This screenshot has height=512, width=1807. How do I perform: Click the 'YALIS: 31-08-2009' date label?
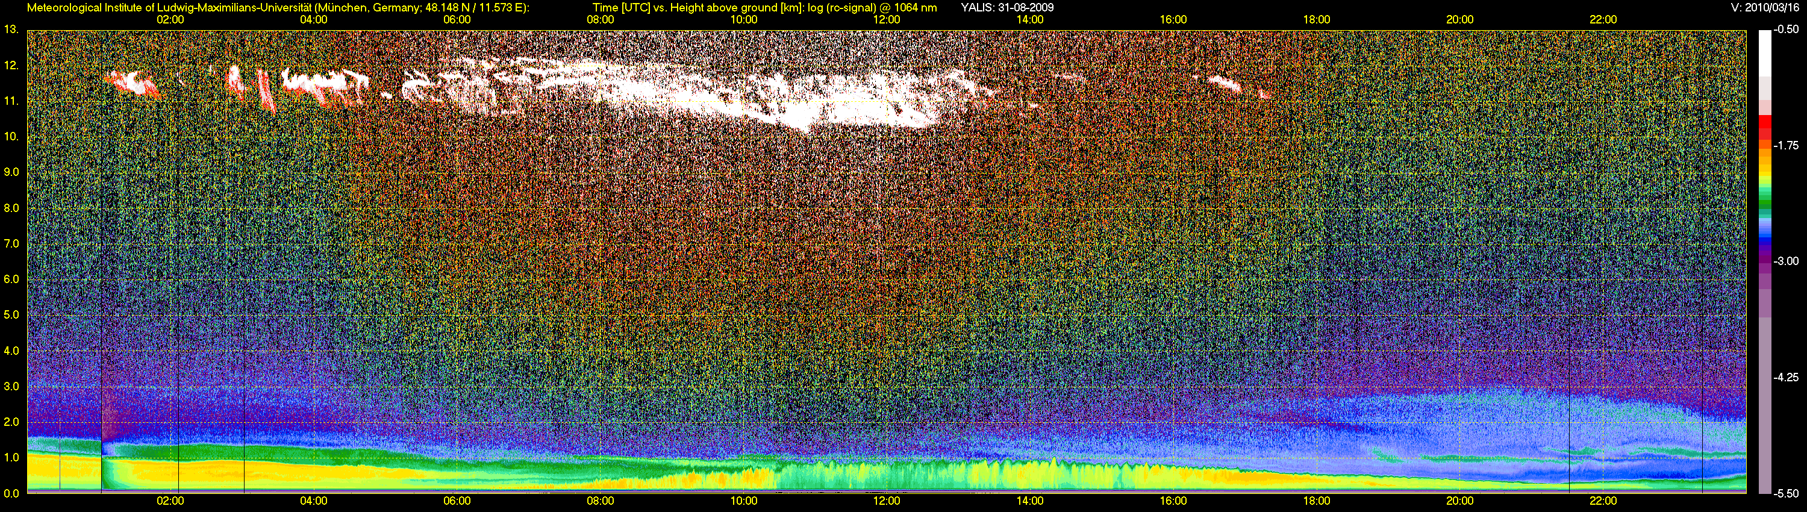click(1006, 7)
